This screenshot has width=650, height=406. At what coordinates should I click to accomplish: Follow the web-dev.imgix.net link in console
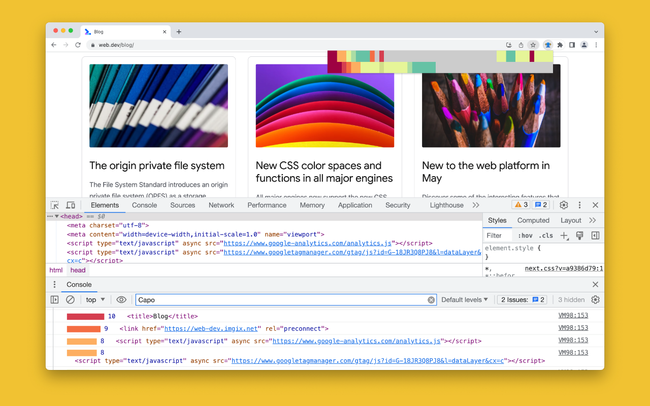click(x=211, y=329)
